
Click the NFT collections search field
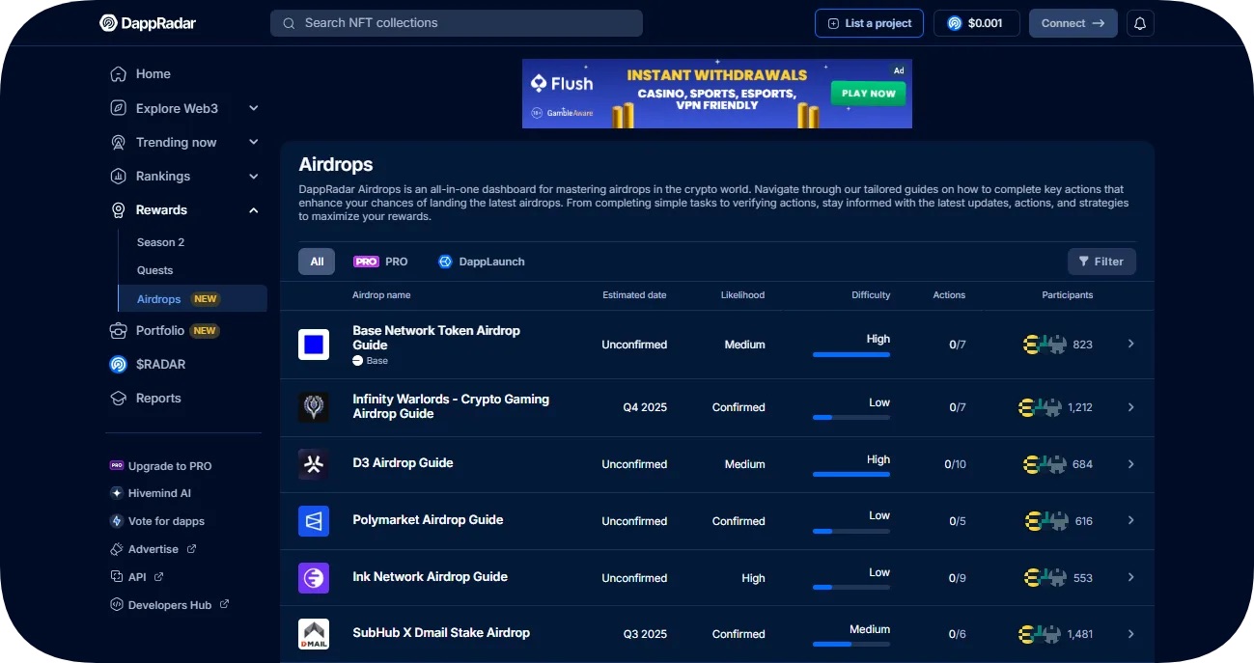point(456,22)
